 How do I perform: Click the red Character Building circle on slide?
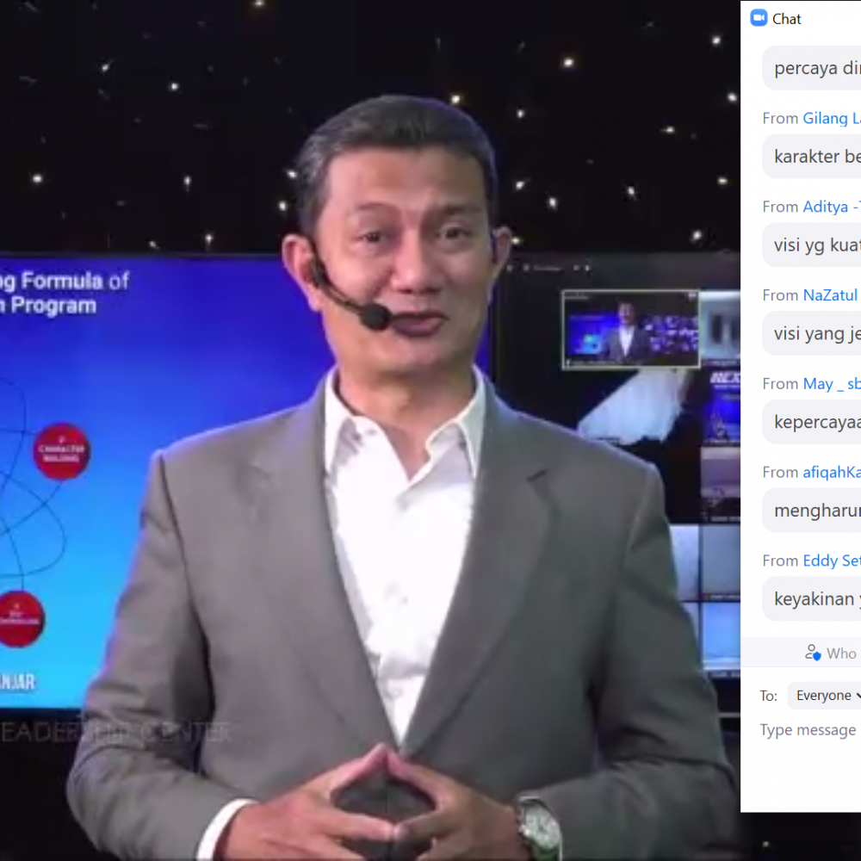click(61, 451)
